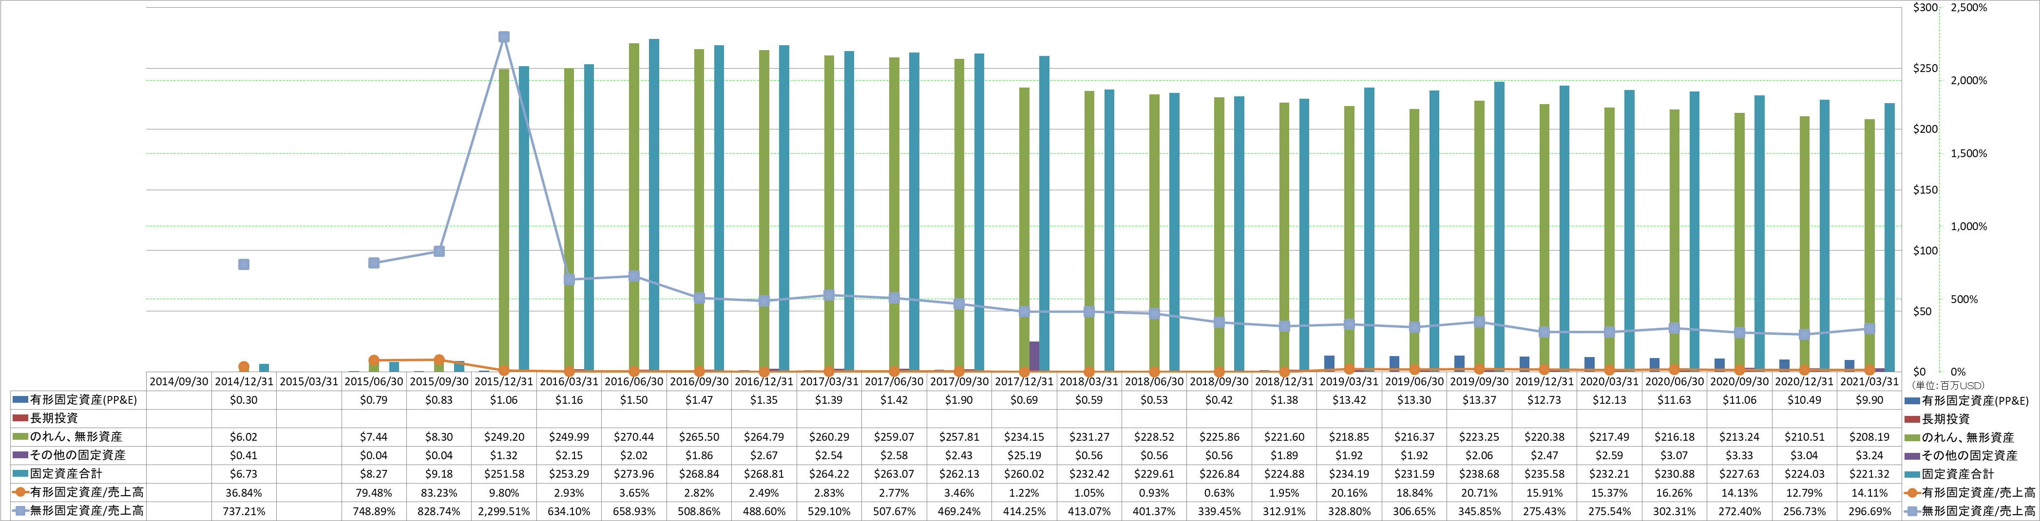Click the 658.93% cell
This screenshot has height=521, width=2040.
pos(633,511)
